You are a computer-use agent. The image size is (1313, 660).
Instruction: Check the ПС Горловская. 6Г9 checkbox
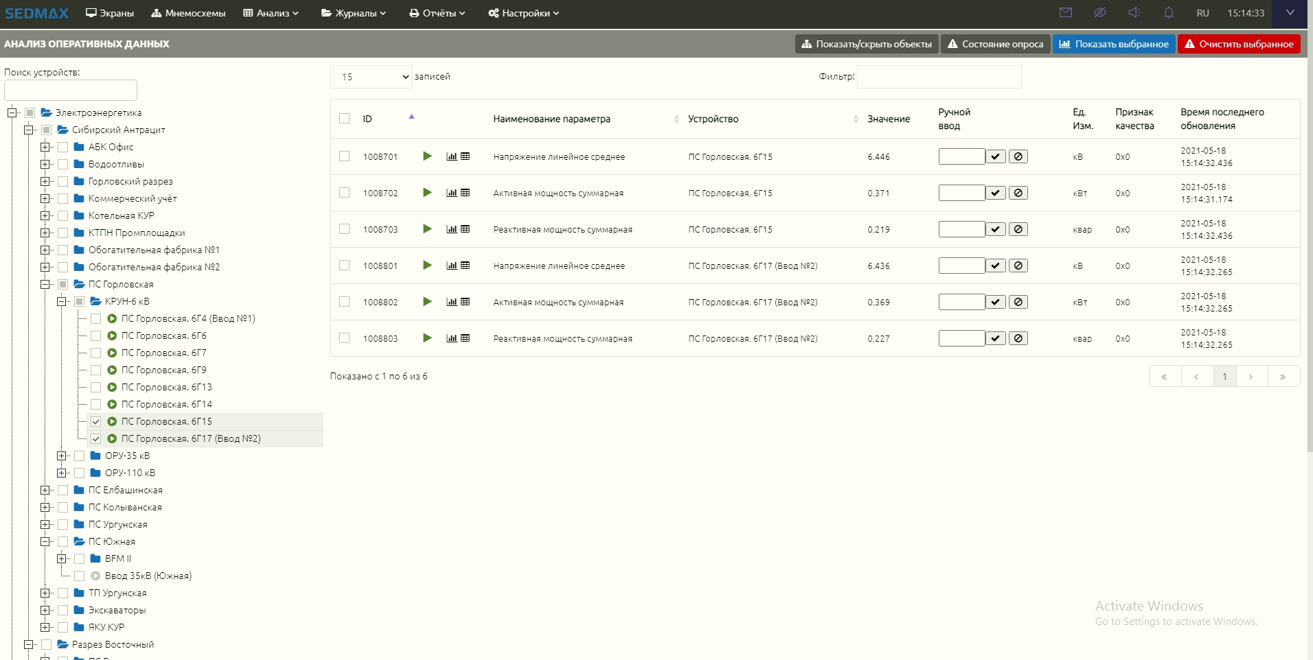(x=96, y=370)
